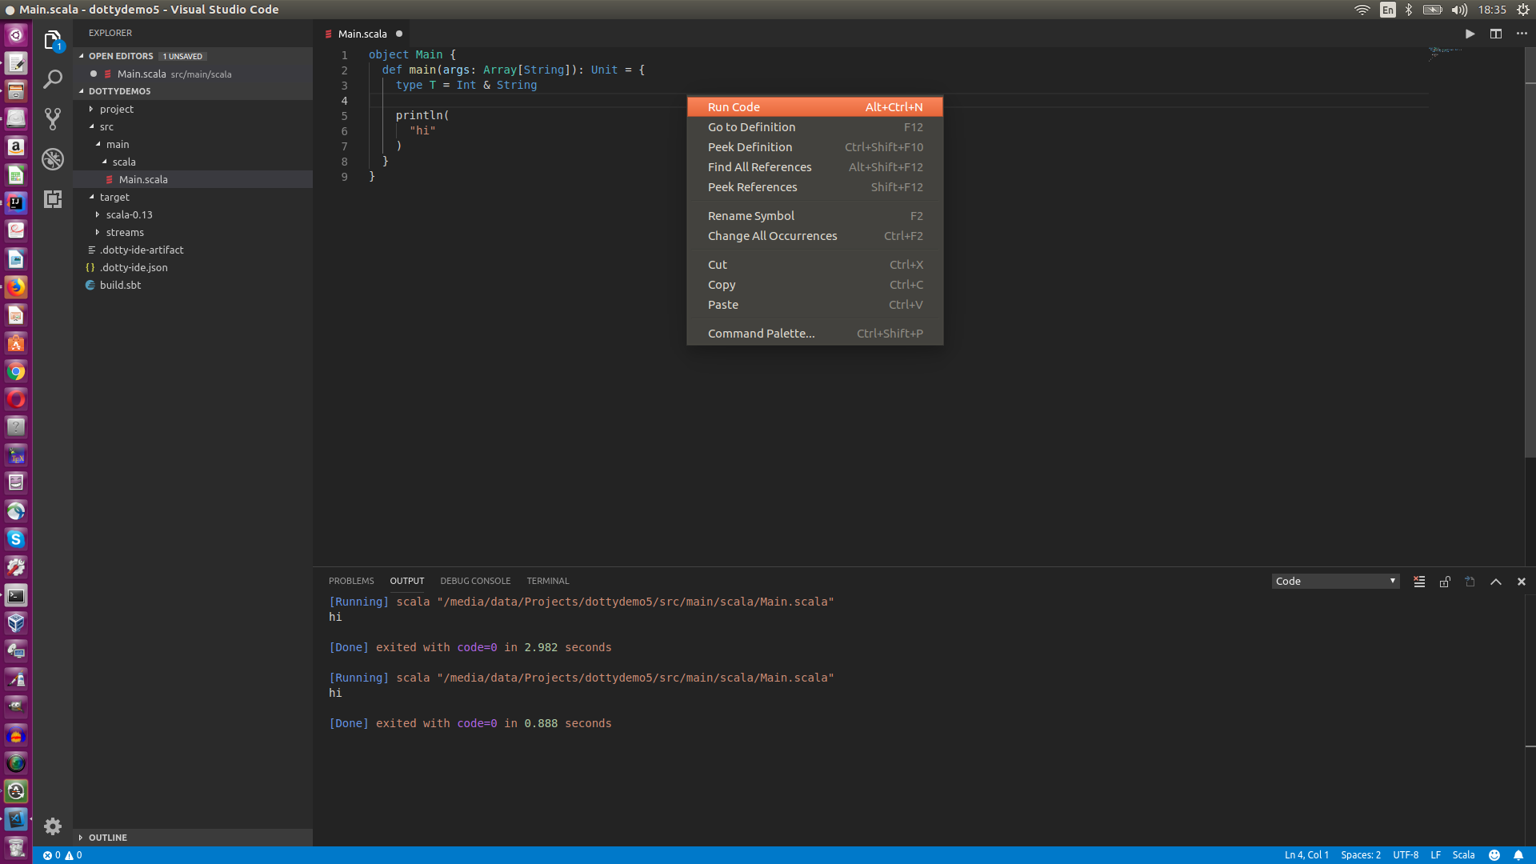Expand the project folder
Screen dimensions: 1536x864
point(117,109)
